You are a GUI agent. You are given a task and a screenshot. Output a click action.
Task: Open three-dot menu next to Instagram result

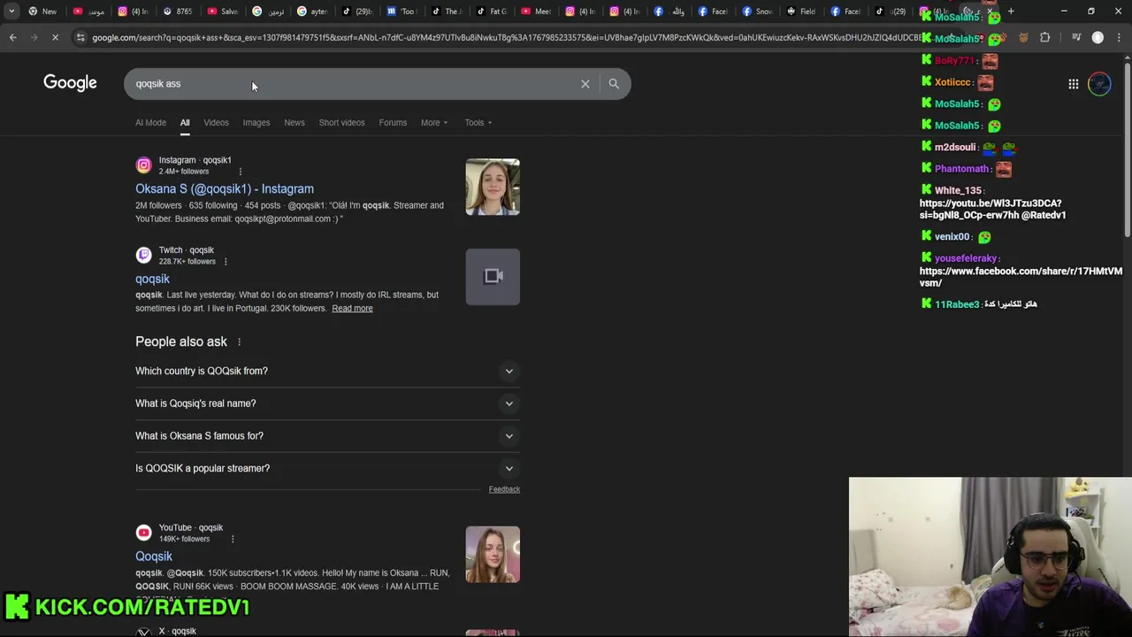click(x=240, y=172)
